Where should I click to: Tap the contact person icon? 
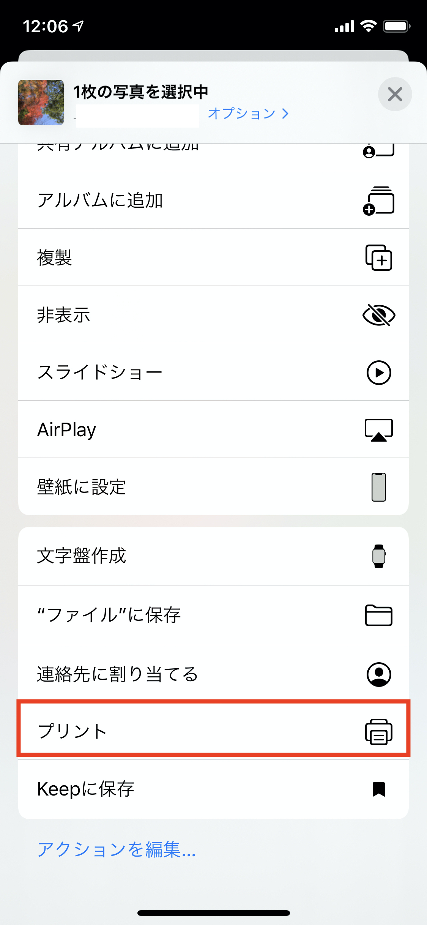click(x=378, y=674)
